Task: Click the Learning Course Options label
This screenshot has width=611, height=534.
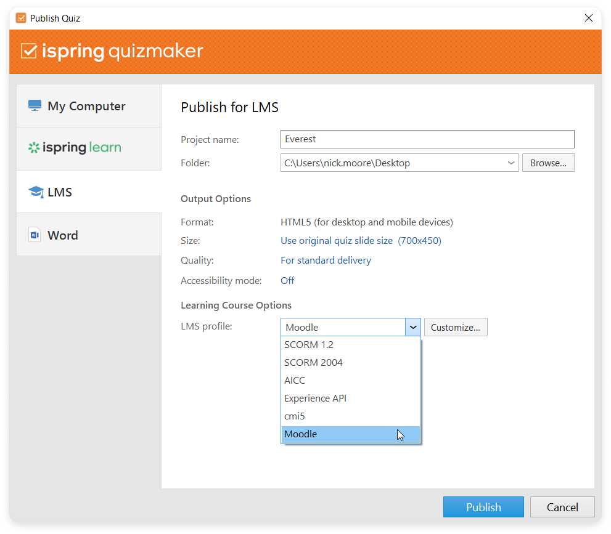Action: point(236,305)
